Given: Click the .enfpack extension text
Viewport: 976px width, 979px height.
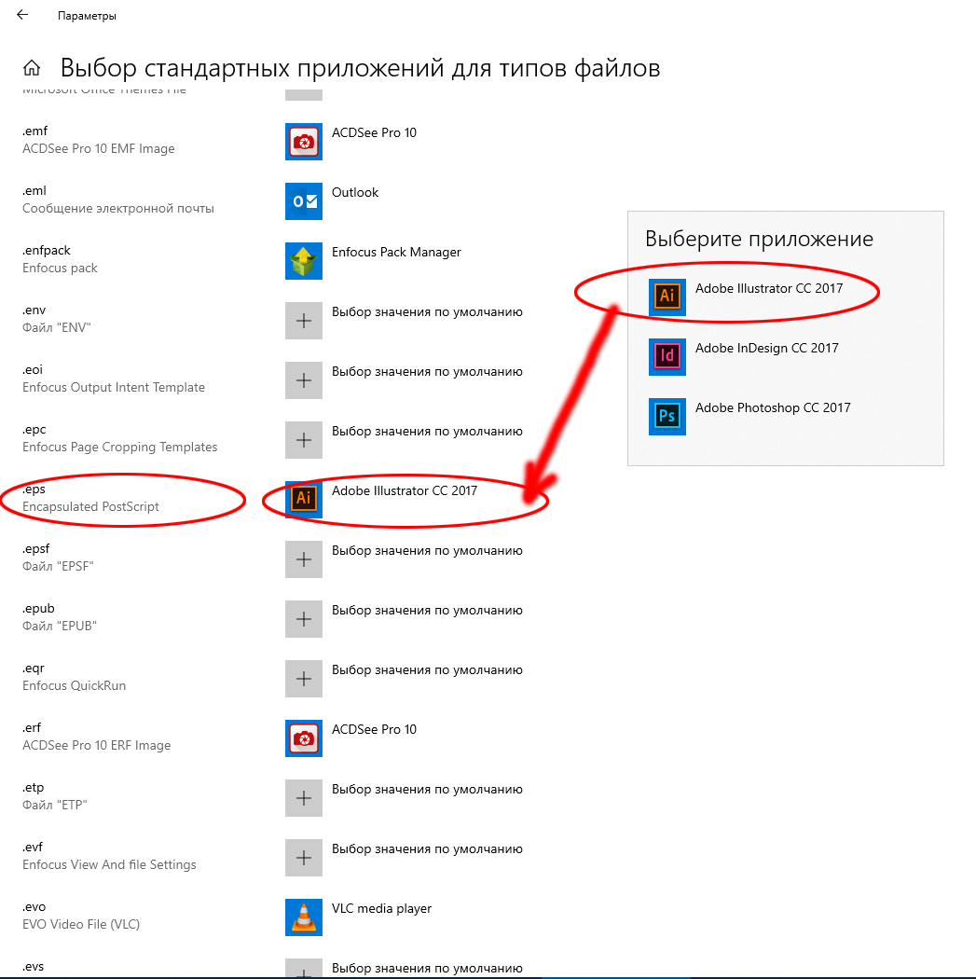Looking at the screenshot, I should coord(47,251).
